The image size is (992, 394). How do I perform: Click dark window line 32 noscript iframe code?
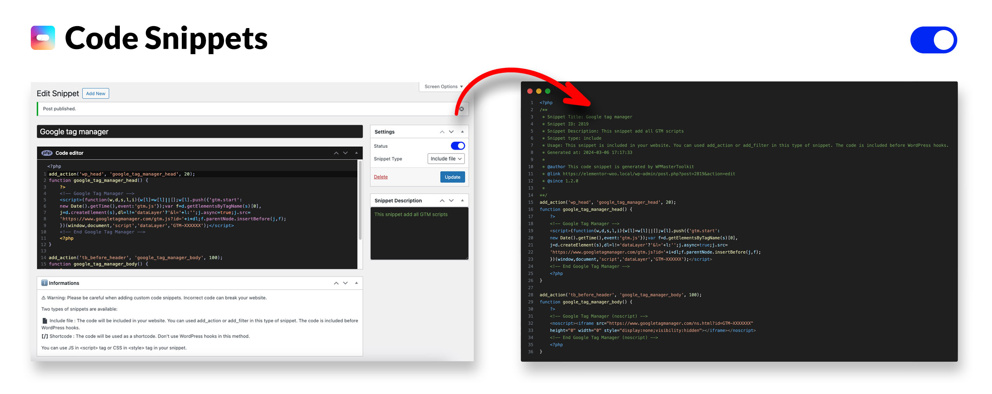click(x=651, y=323)
